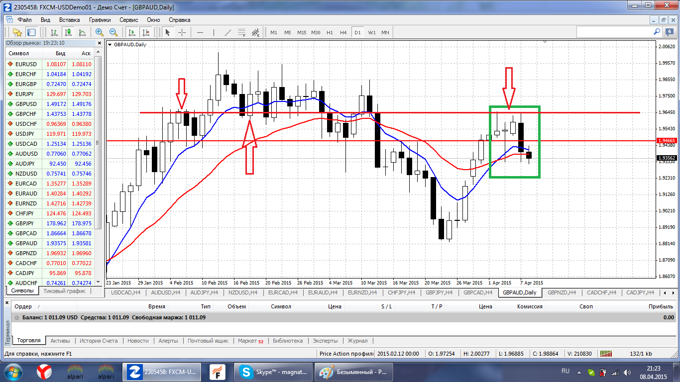The image size is (680, 382).
Task: Zoom in on the chart
Action: [100, 32]
